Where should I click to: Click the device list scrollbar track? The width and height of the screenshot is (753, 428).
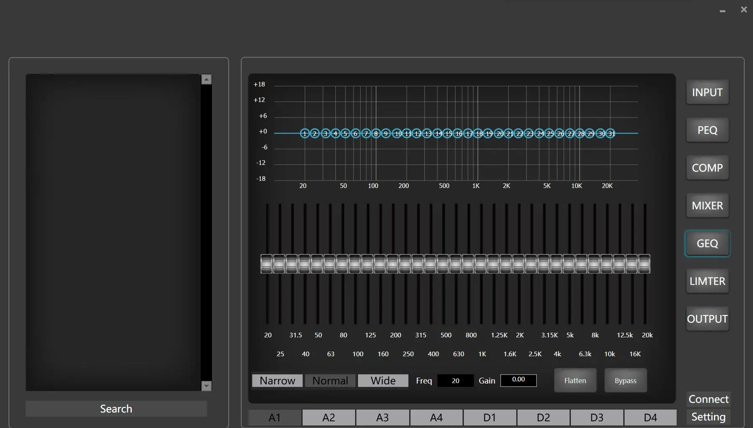coord(207,232)
